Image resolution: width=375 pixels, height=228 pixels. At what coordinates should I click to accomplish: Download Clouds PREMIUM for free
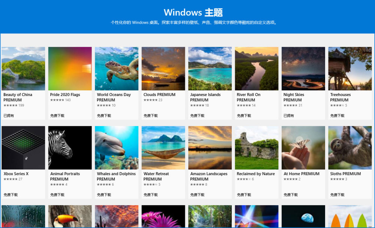[x=150, y=115]
